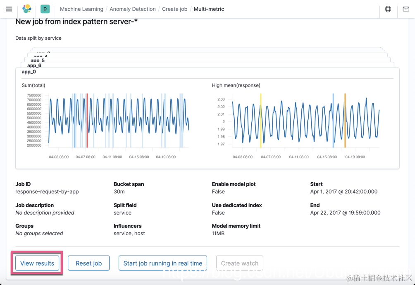Click the app_0 card title
This screenshot has width=415, height=285.
click(x=29, y=72)
